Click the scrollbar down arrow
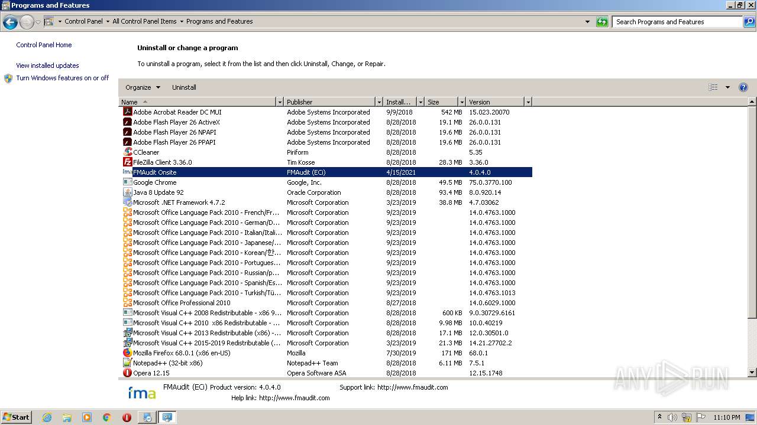This screenshot has width=757, height=425. 752,372
